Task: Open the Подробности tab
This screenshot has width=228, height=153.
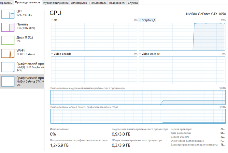Action: click(117, 3)
